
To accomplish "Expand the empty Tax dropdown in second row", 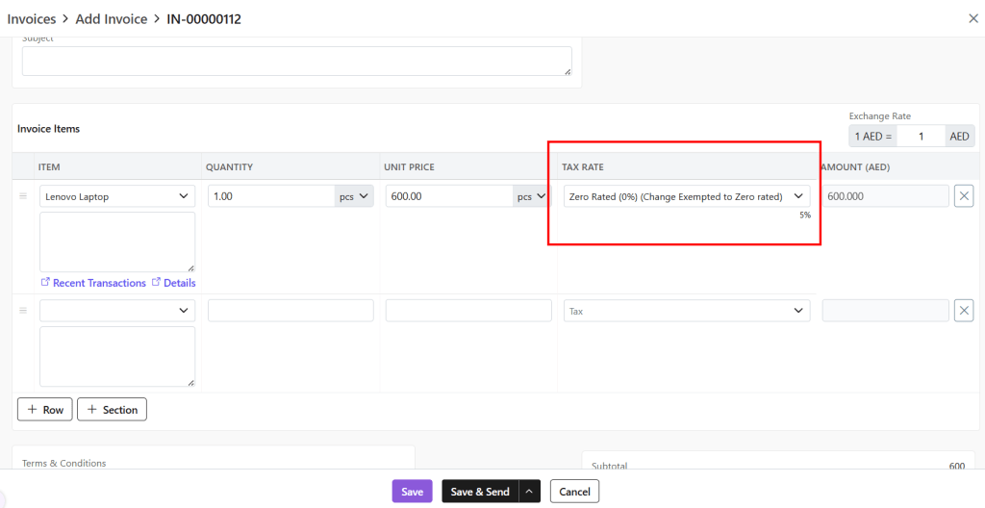I will (687, 311).
